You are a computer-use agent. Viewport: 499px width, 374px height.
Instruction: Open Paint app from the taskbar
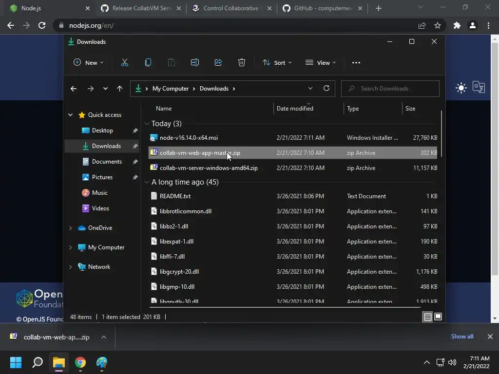pyautogui.click(x=102, y=362)
